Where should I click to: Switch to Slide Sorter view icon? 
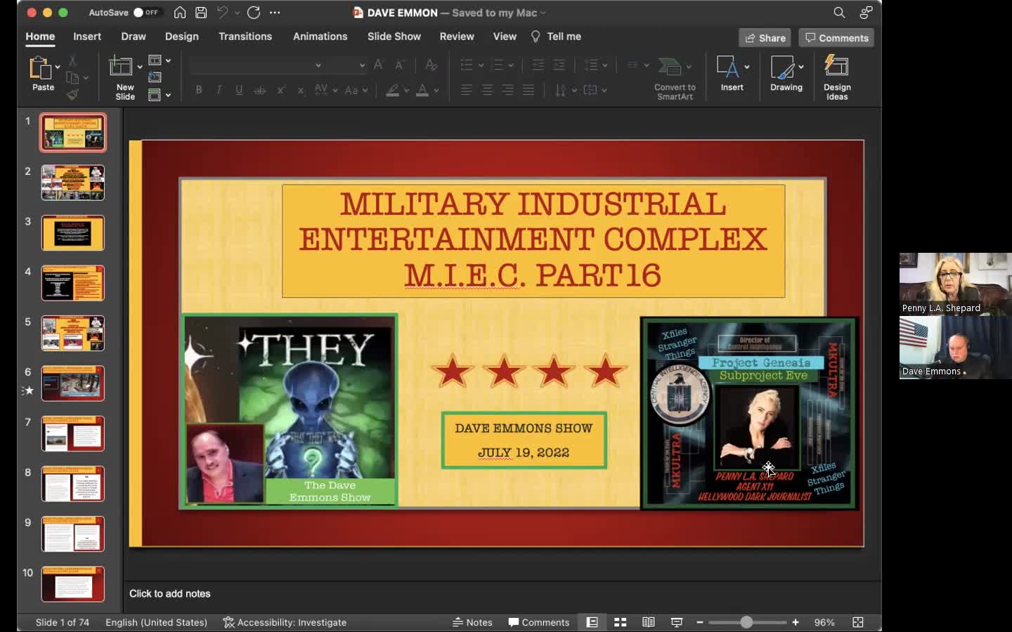tap(621, 622)
